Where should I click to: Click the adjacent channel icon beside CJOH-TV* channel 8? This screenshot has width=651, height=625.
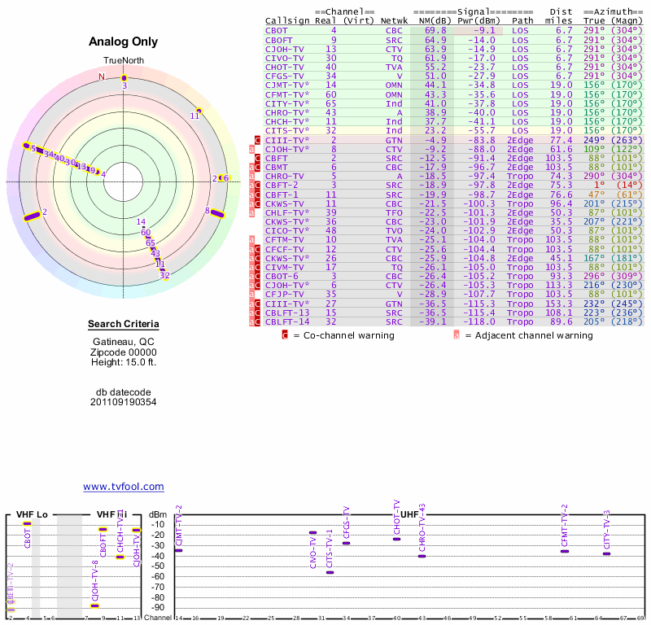tap(252, 150)
